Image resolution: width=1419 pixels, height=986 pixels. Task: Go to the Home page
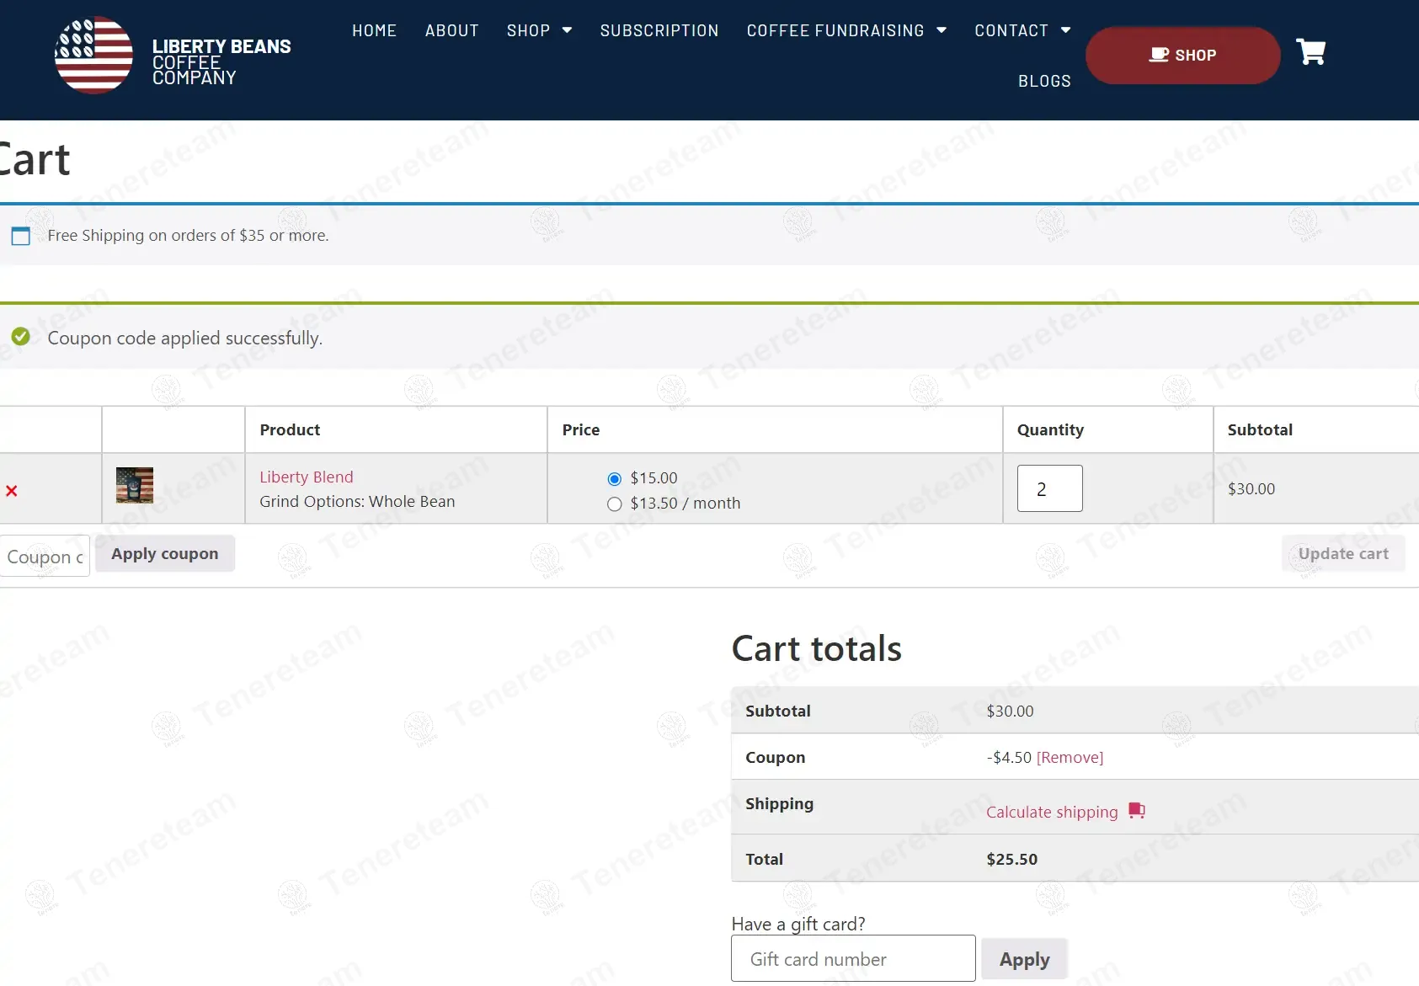(374, 30)
